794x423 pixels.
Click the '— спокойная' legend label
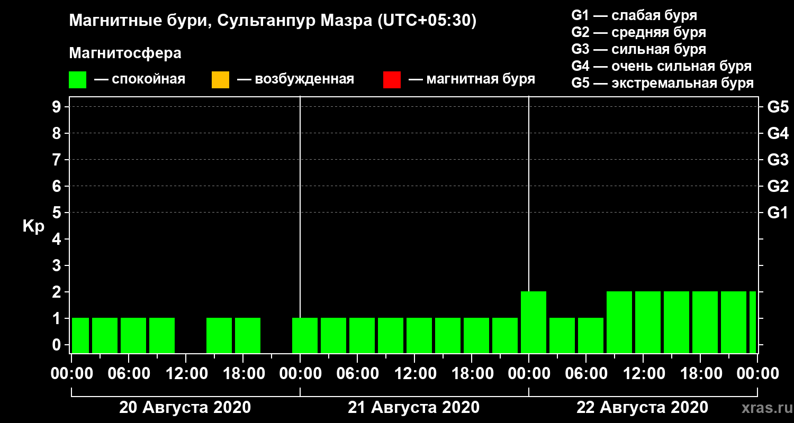point(140,79)
